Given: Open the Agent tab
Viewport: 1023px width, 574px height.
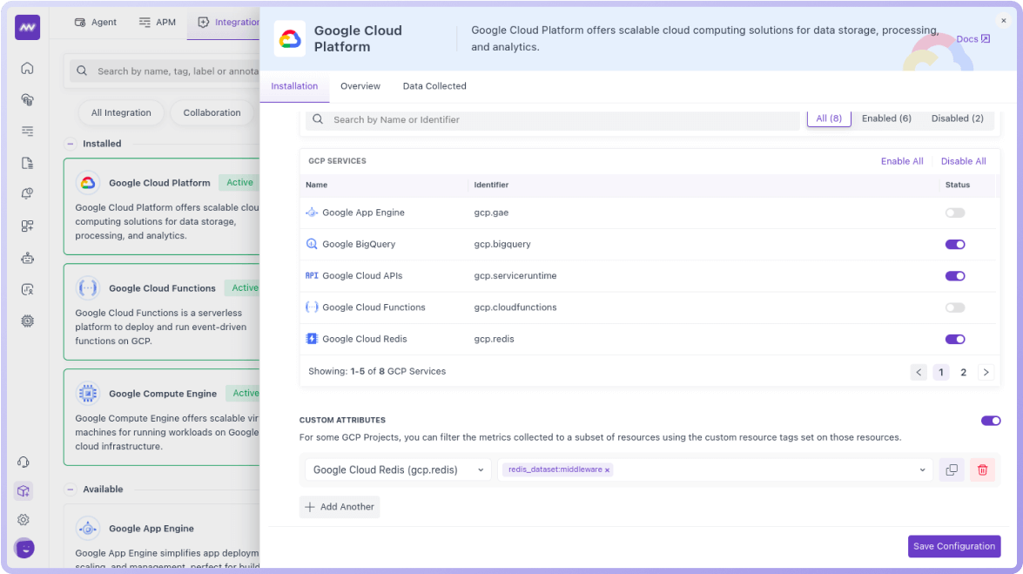Looking at the screenshot, I should [96, 22].
